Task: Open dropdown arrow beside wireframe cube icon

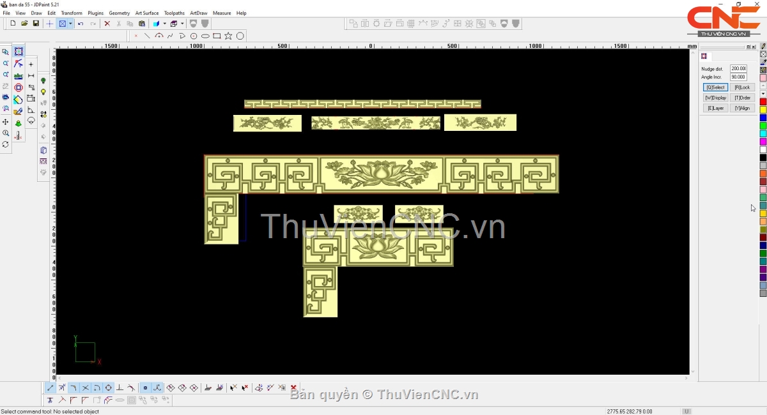Action: tap(182, 24)
